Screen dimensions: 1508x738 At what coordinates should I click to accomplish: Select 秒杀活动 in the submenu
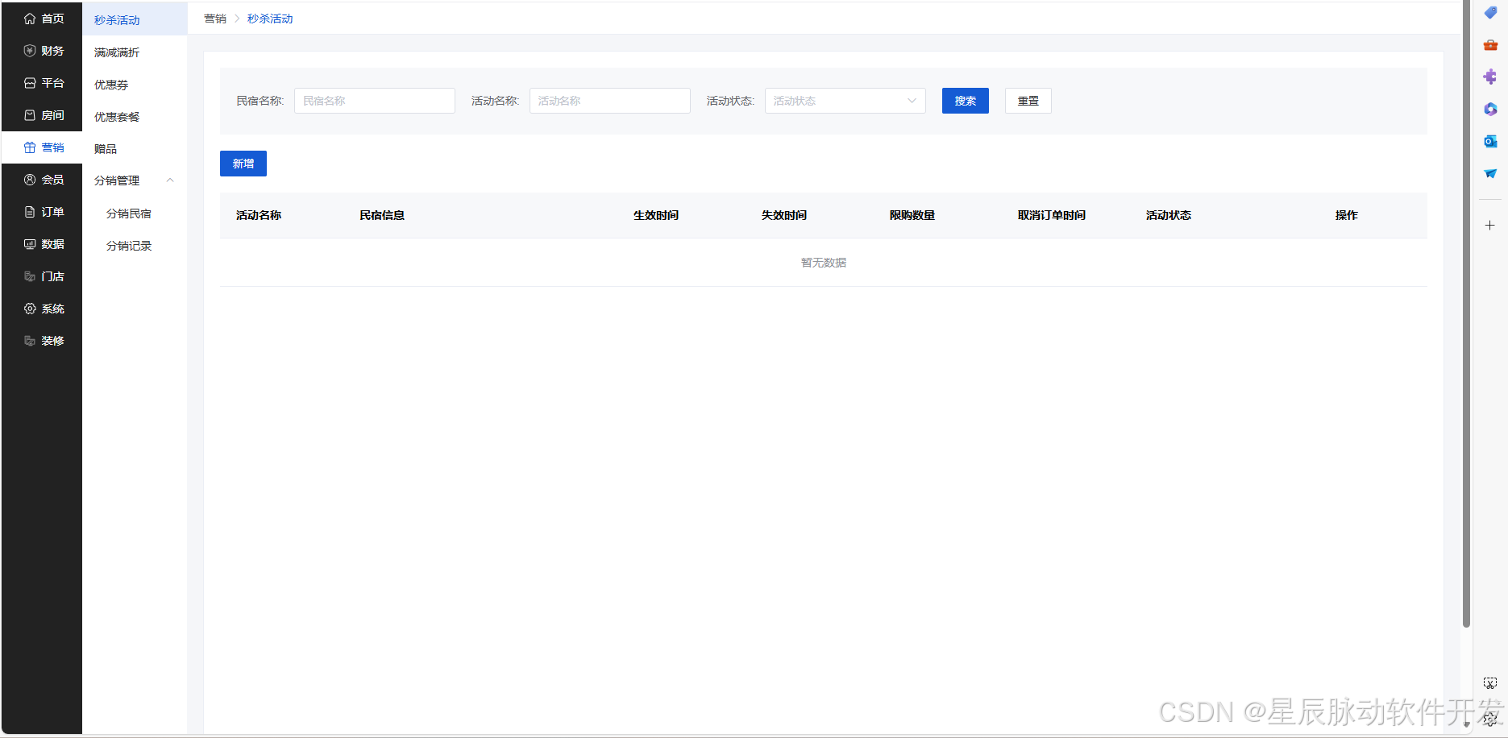point(135,19)
